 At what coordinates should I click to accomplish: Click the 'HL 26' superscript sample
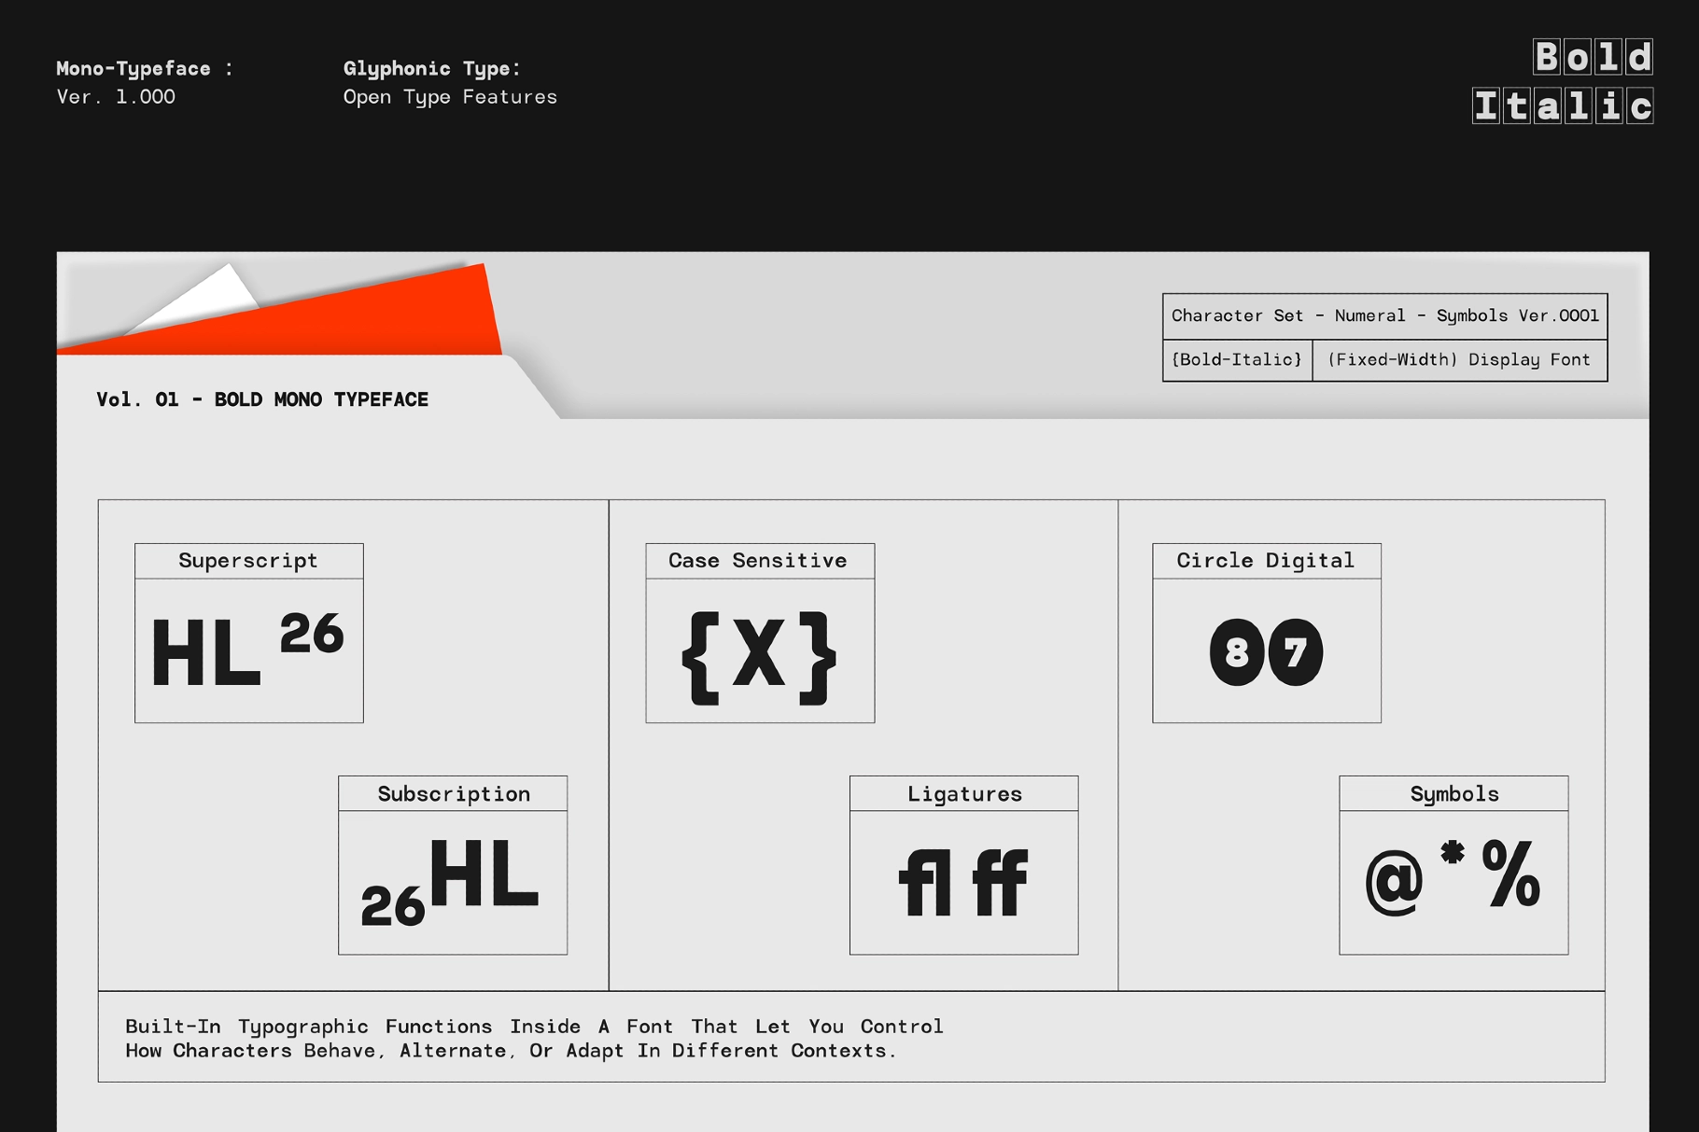click(x=248, y=650)
